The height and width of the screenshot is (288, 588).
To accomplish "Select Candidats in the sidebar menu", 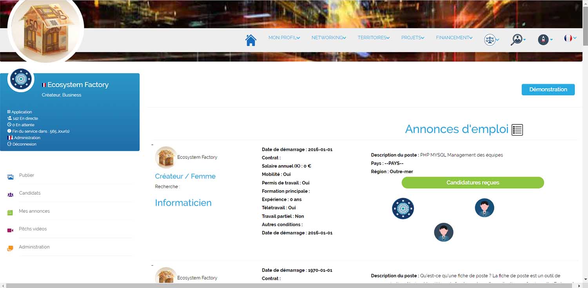I will pos(30,193).
